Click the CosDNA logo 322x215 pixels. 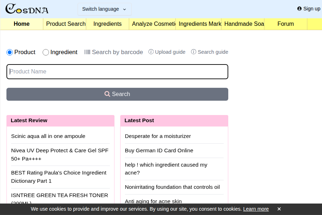(27, 9)
